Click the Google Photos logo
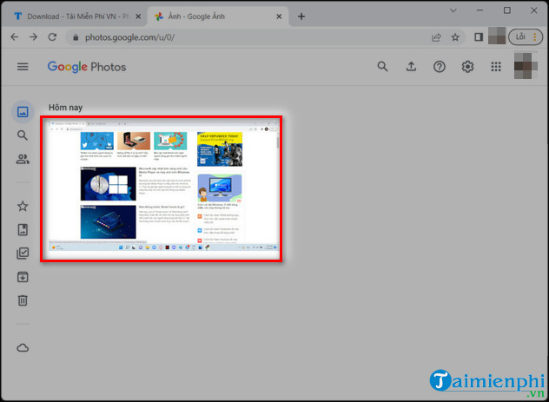549x402 pixels. pyautogui.click(x=87, y=67)
